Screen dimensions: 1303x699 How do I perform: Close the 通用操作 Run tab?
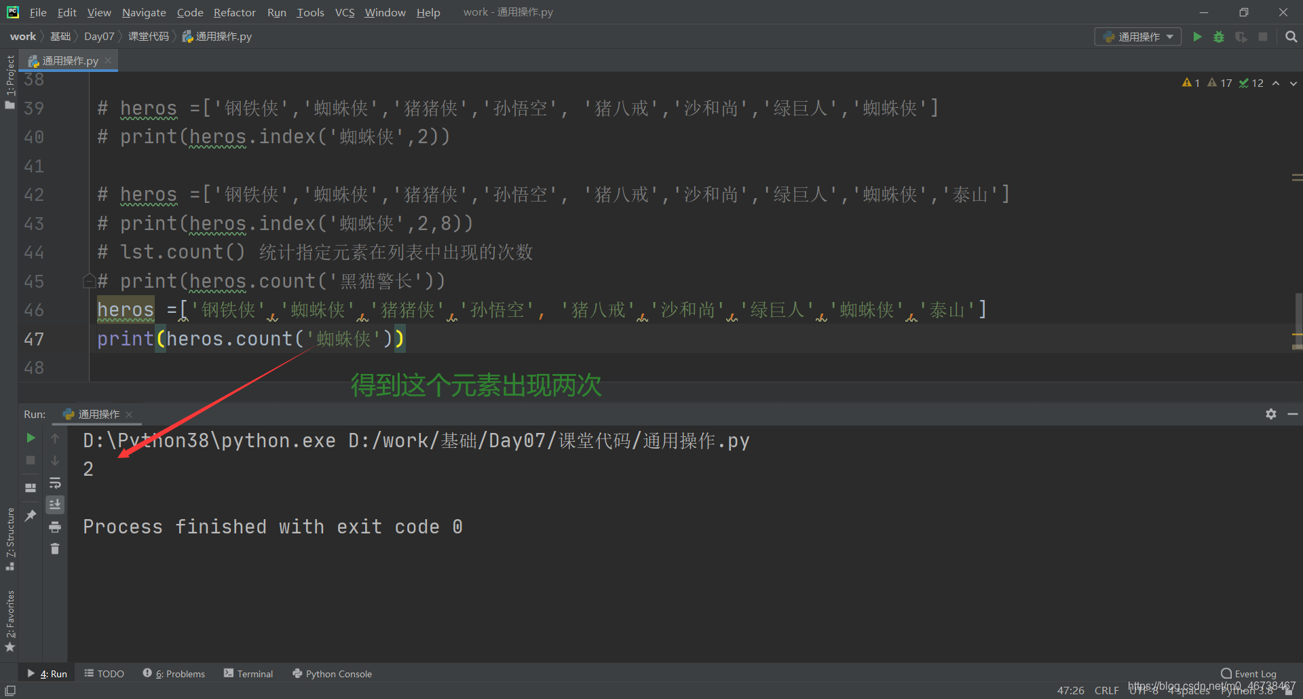pyautogui.click(x=129, y=414)
